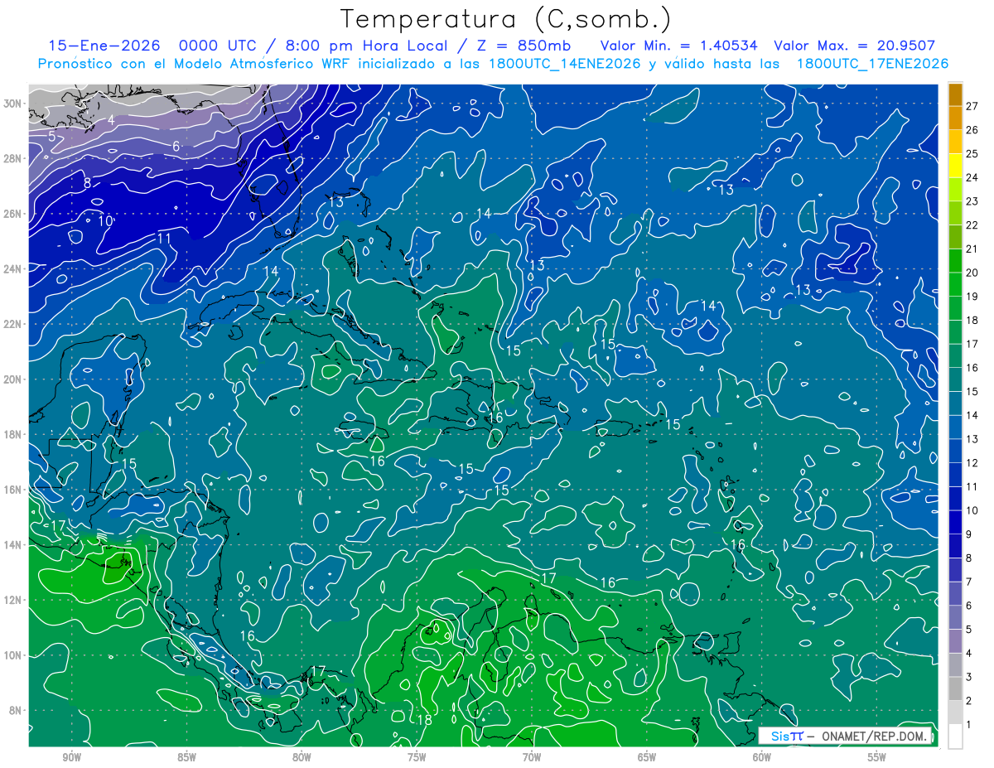Click the bright green legend band between 19 and 20
994x768 pixels.
(956, 284)
